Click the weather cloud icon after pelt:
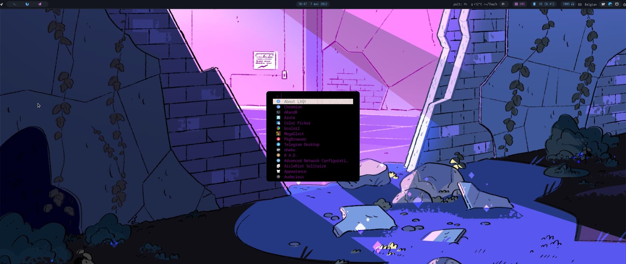 coord(465,4)
